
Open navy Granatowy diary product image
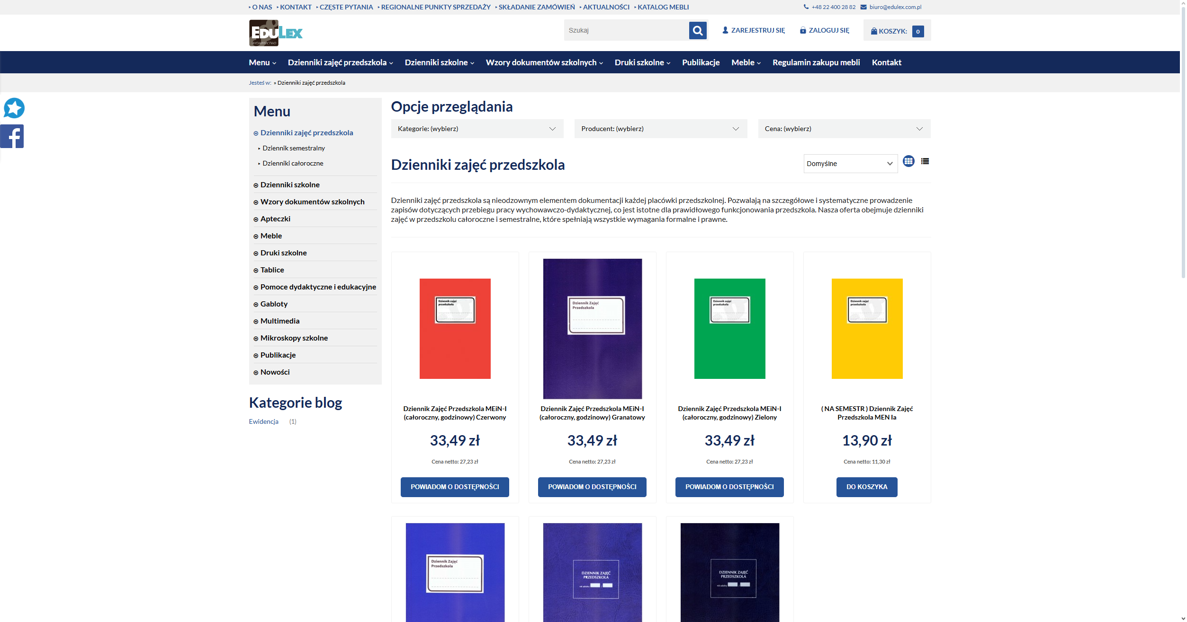(592, 329)
